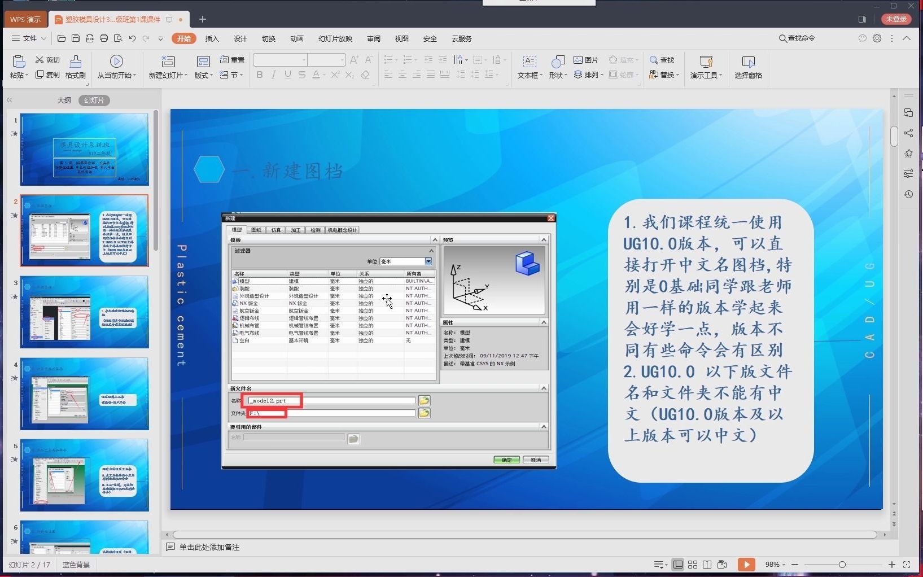Toggle Italic formatting
This screenshot has width=923, height=577.
coord(273,75)
